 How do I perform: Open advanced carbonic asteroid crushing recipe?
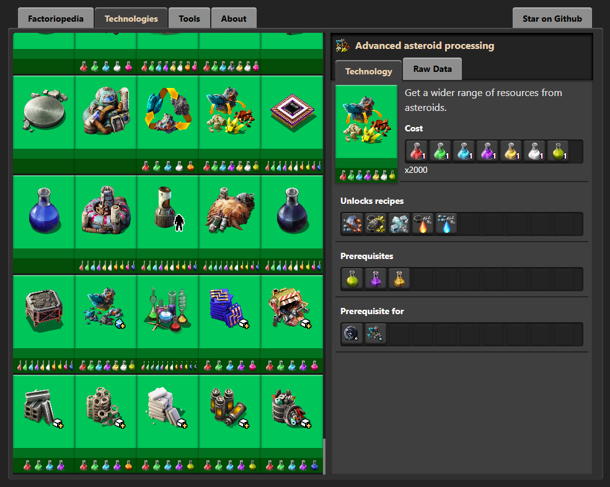coord(376,224)
